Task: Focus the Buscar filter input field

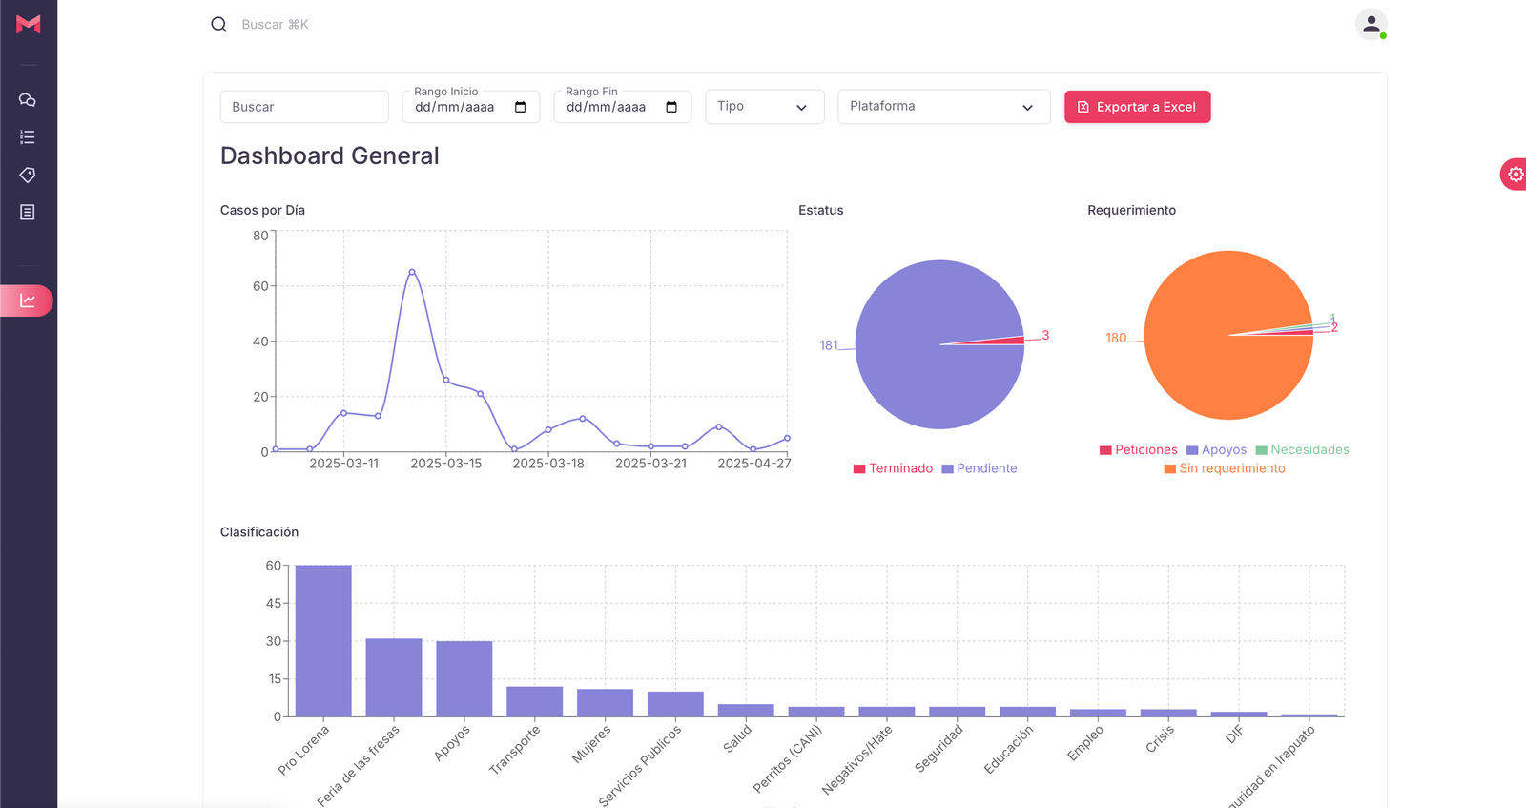Action: click(304, 107)
